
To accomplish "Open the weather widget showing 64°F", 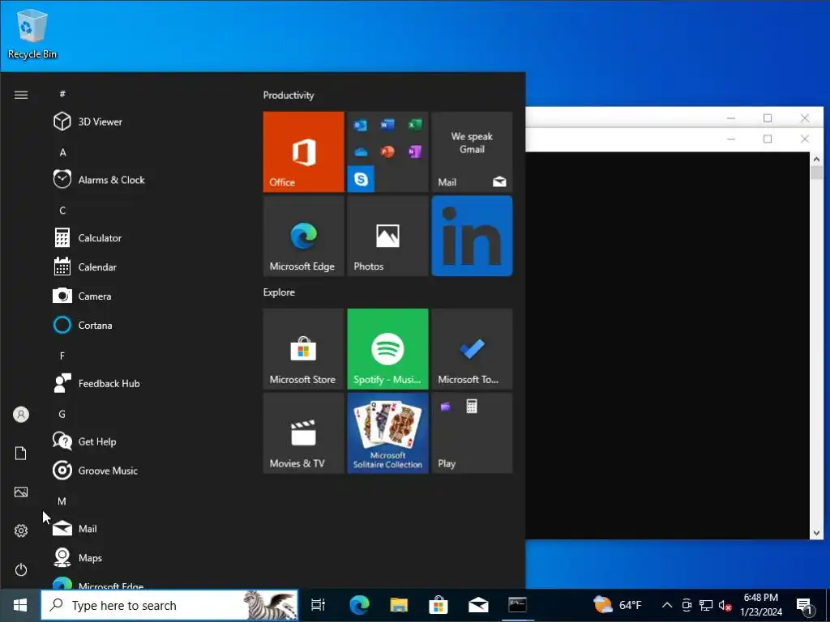I will (x=618, y=605).
